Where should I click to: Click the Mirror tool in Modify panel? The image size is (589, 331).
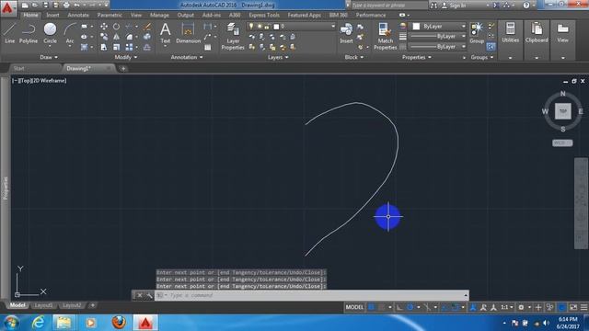point(117,37)
